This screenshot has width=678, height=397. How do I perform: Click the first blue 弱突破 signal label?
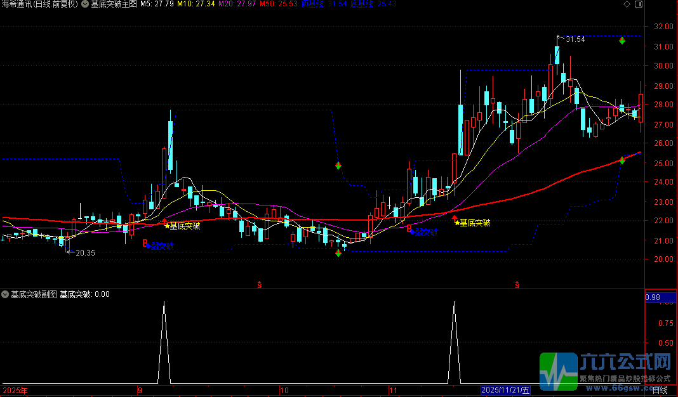[x=162, y=246]
